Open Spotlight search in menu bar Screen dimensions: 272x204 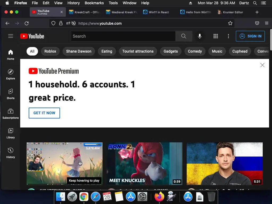click(x=255, y=3)
